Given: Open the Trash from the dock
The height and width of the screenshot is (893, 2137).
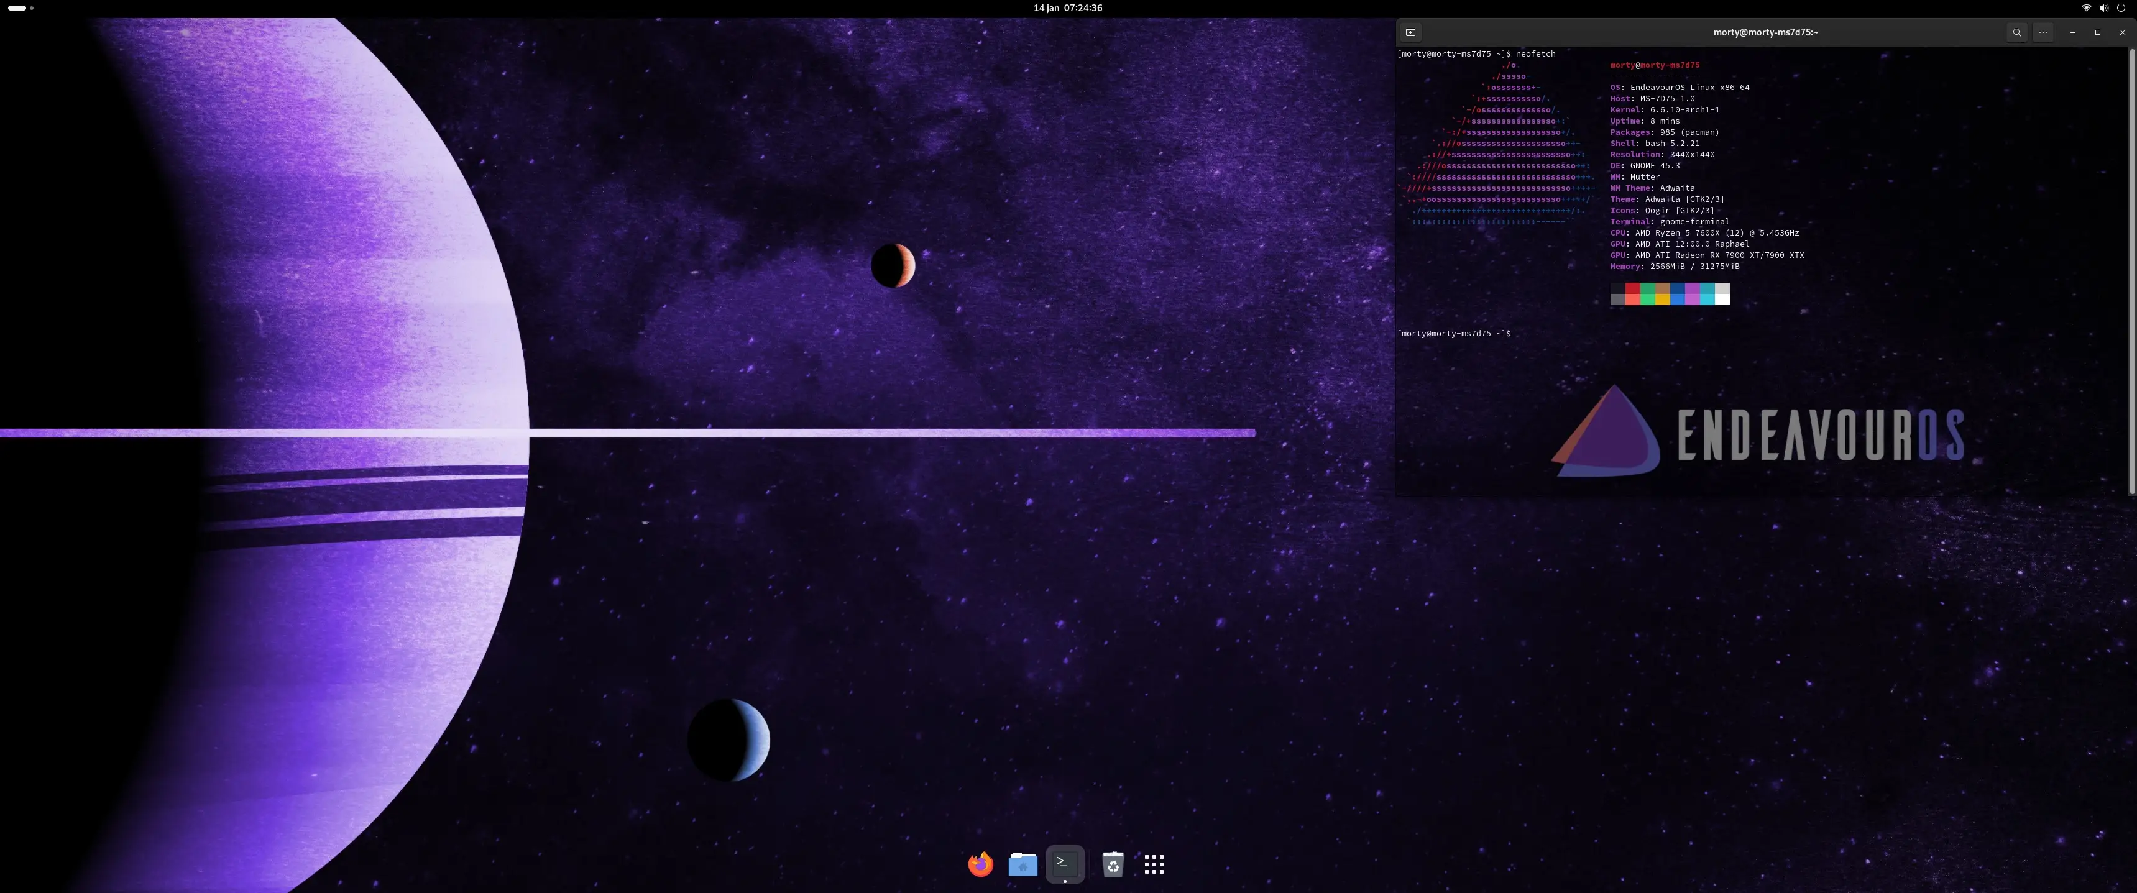Looking at the screenshot, I should coord(1113,864).
